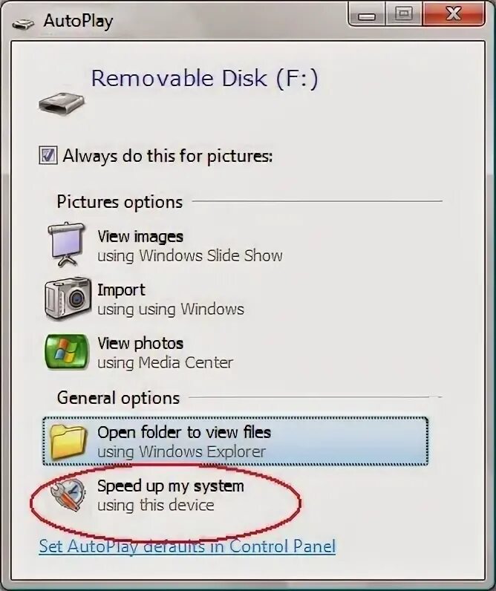Click the removable disk drive icon below heading
Screen dimensions: 496x591
[x=62, y=103]
